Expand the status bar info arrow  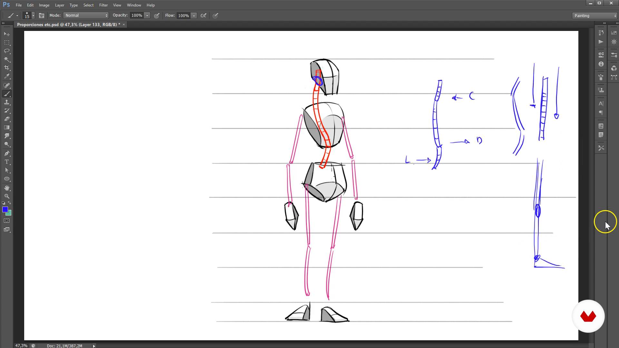(94, 346)
